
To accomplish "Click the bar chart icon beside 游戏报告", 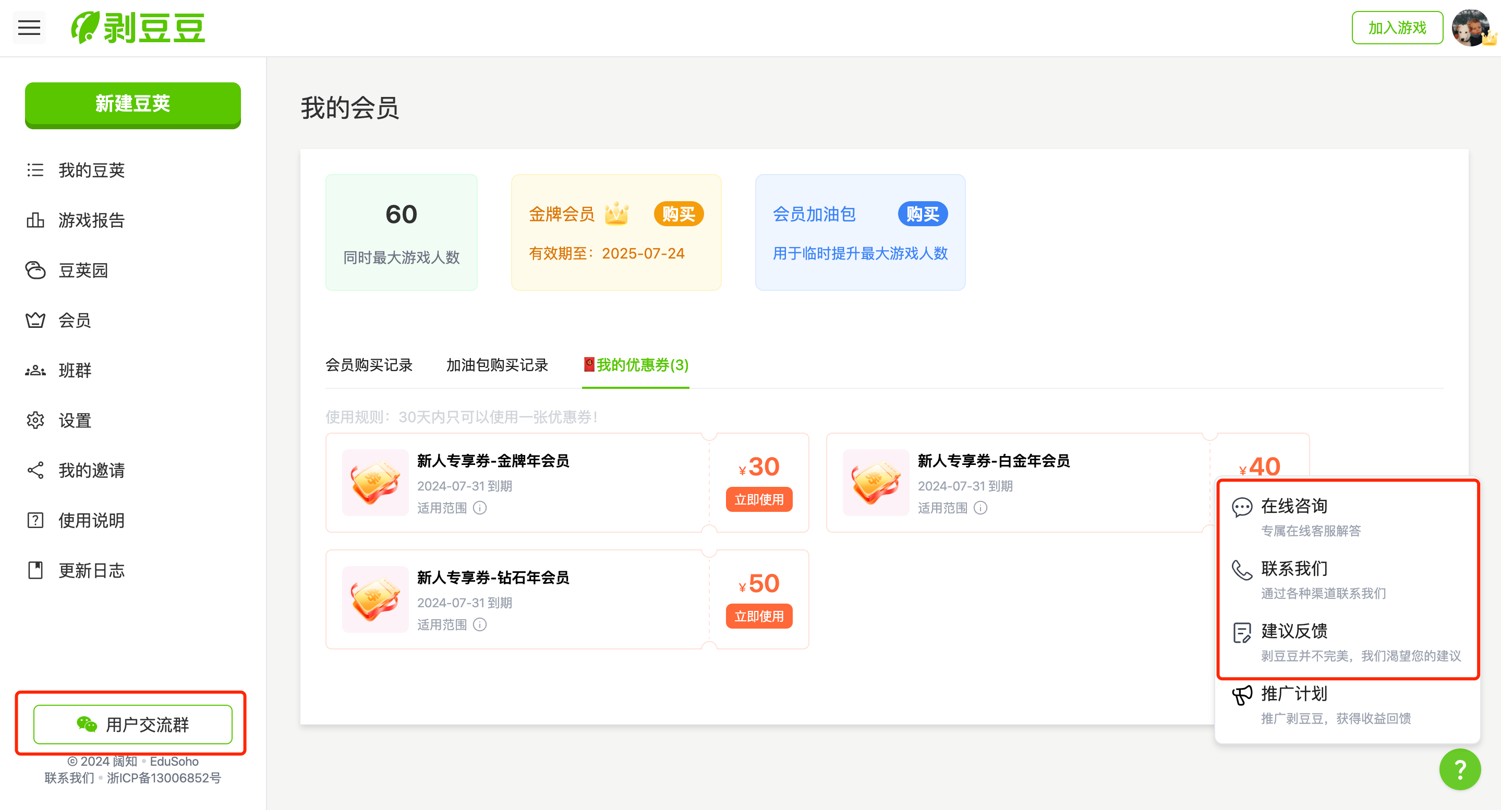I will click(35, 219).
